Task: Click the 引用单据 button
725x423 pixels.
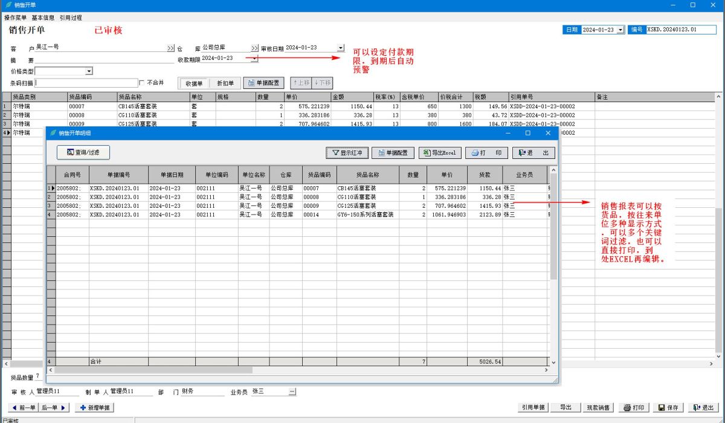Action: click(533, 408)
